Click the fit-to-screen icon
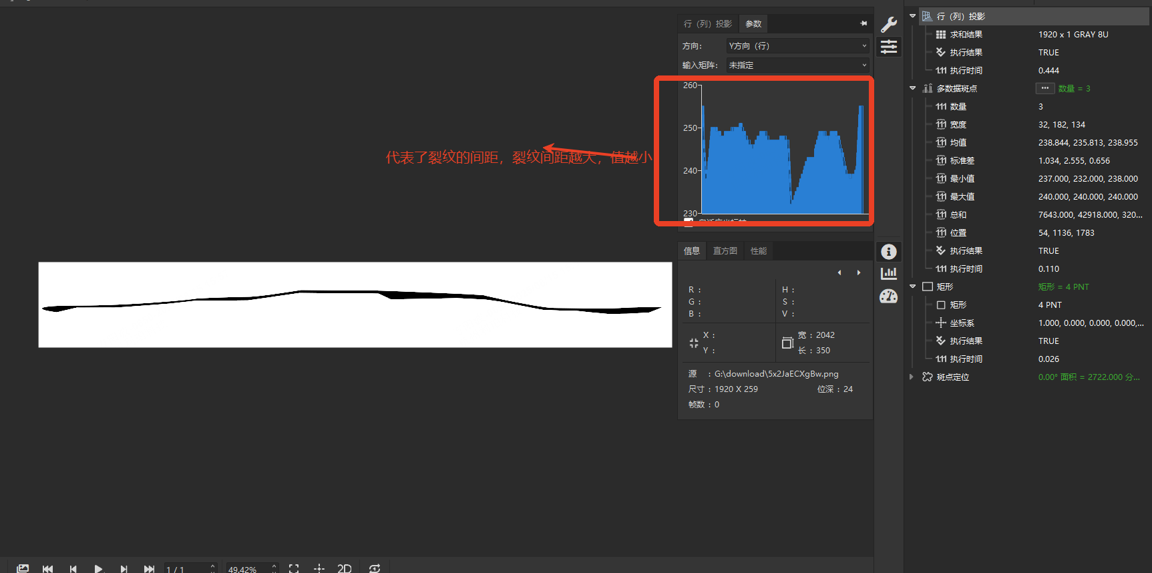The height and width of the screenshot is (573, 1152). tap(294, 568)
